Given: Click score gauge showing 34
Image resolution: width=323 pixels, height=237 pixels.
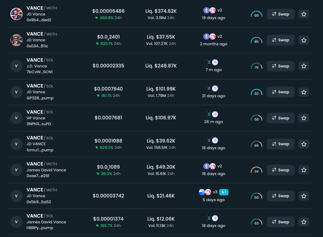Looking at the screenshot, I should pos(256,170).
